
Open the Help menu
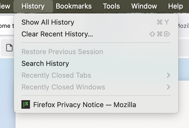[x=175, y=6]
